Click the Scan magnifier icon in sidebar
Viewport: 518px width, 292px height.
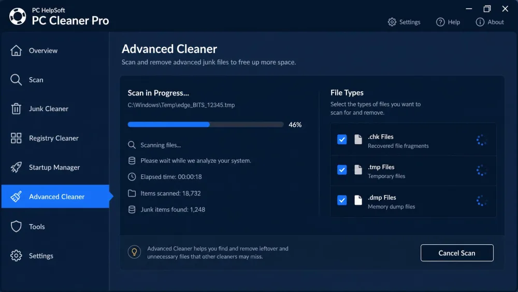click(16, 80)
